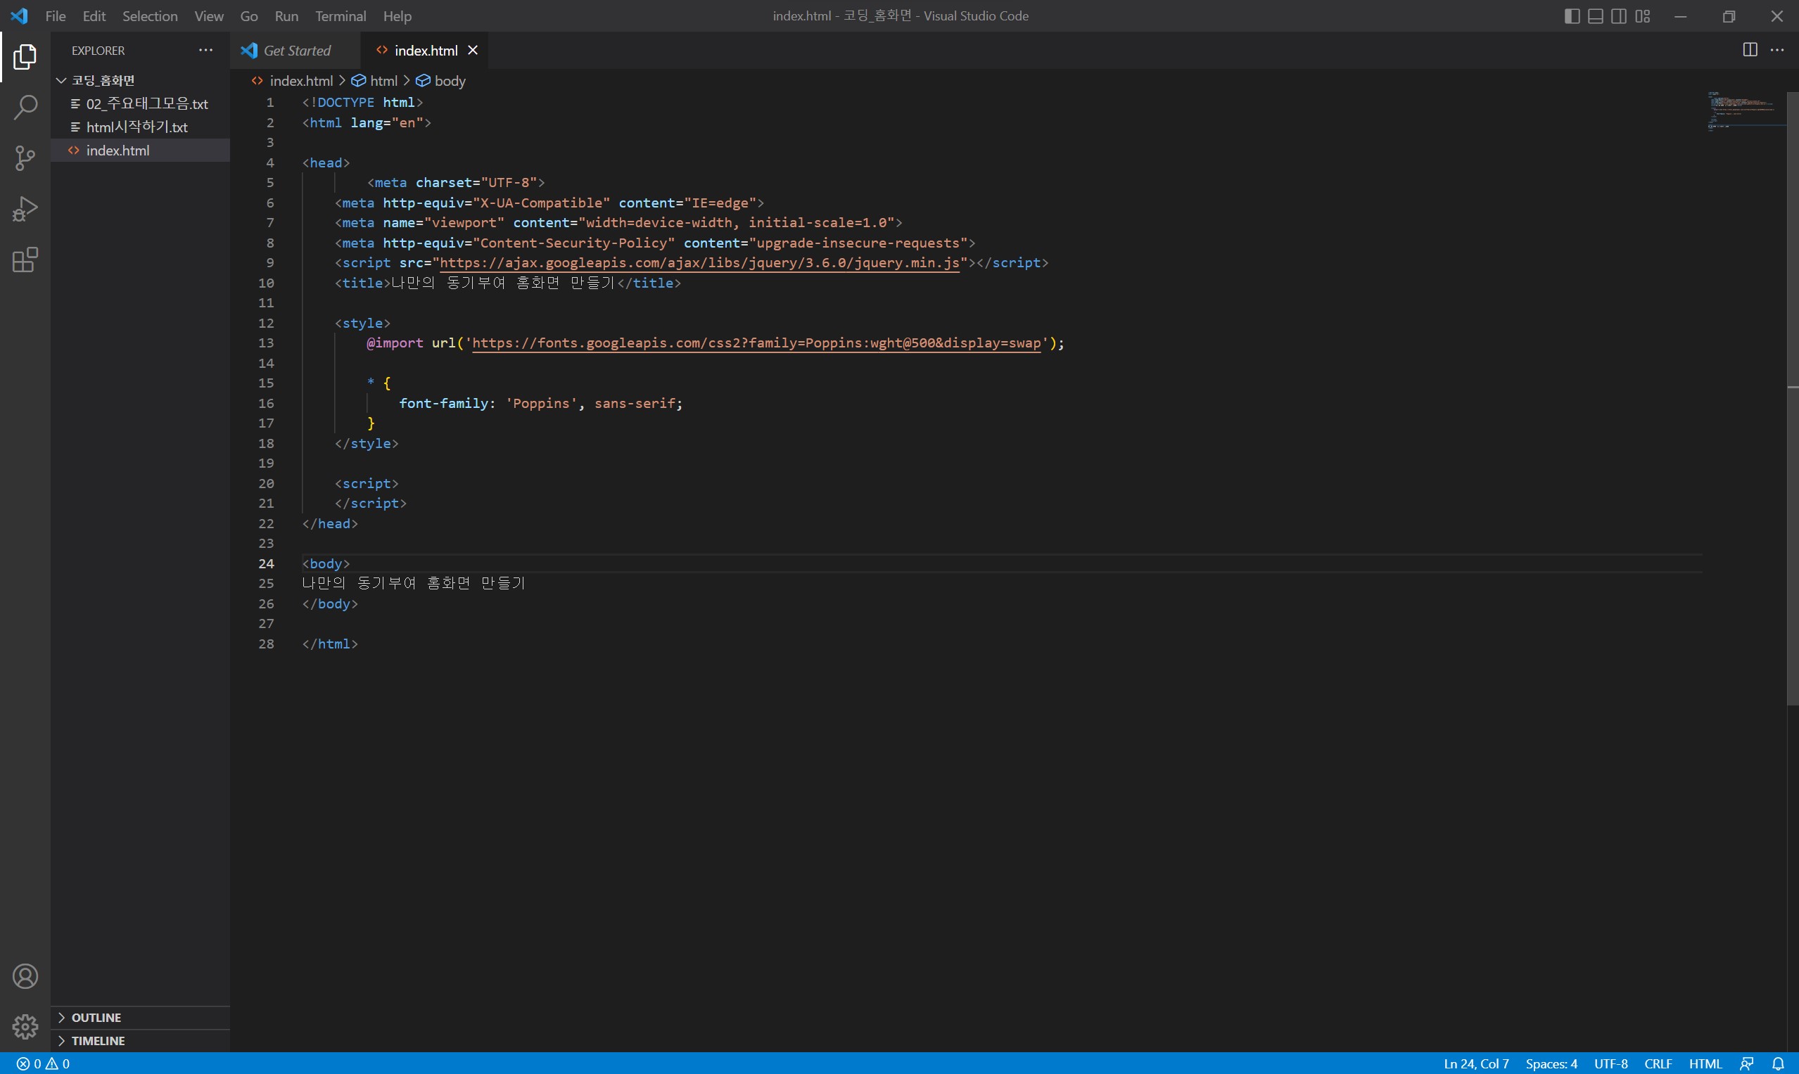
Task: Change language mode via HTML status item
Action: 1705,1064
